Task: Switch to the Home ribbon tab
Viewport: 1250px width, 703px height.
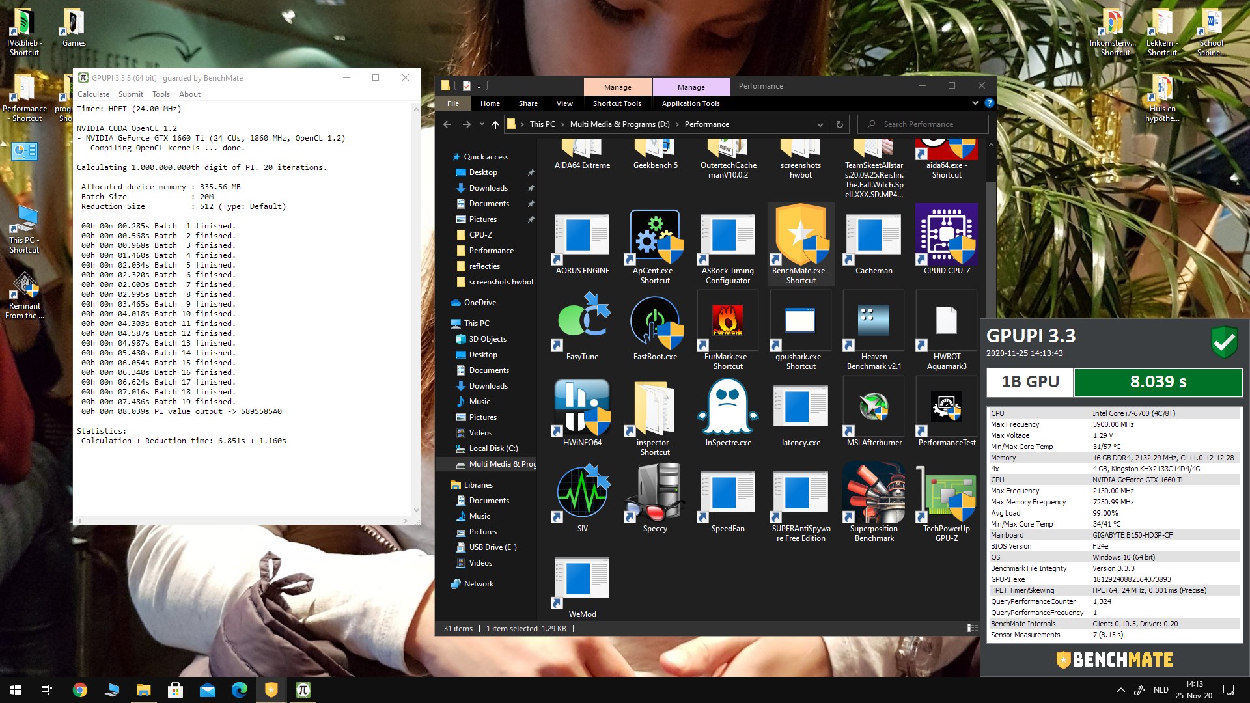Action: click(x=490, y=103)
